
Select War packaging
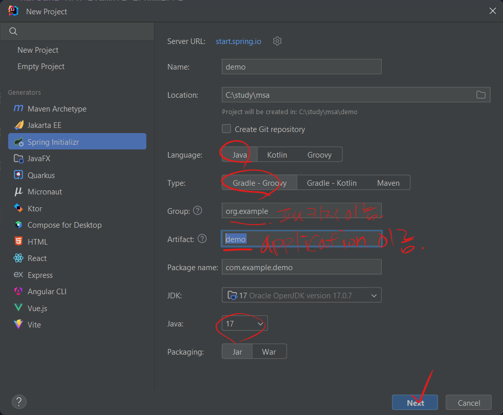269,352
